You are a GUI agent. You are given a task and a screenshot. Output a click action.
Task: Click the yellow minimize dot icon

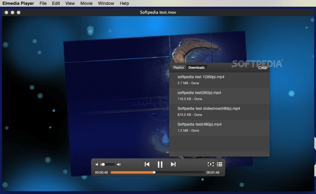12,12
